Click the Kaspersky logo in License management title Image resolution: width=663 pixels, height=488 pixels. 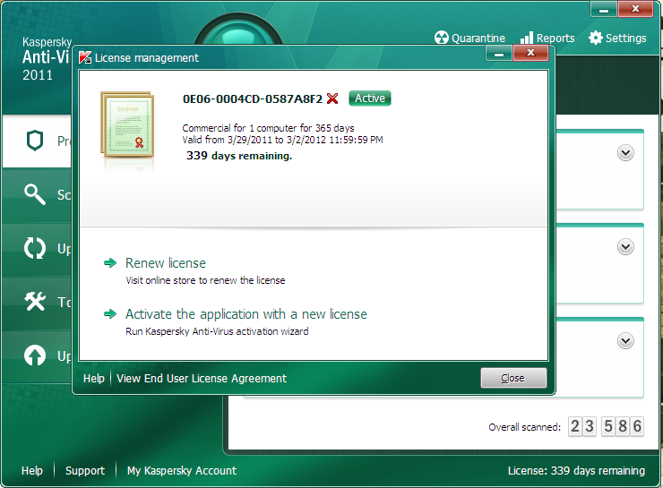85,57
